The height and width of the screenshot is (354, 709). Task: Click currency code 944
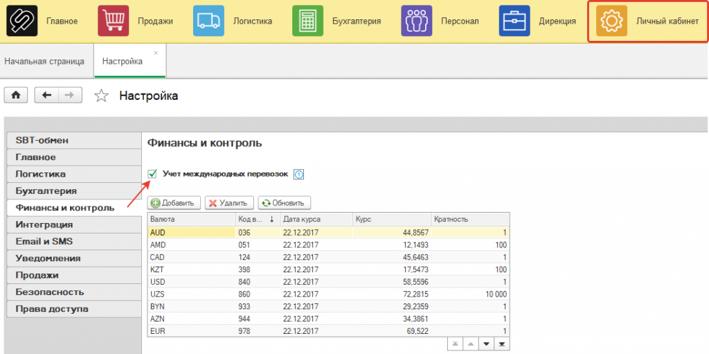(244, 319)
